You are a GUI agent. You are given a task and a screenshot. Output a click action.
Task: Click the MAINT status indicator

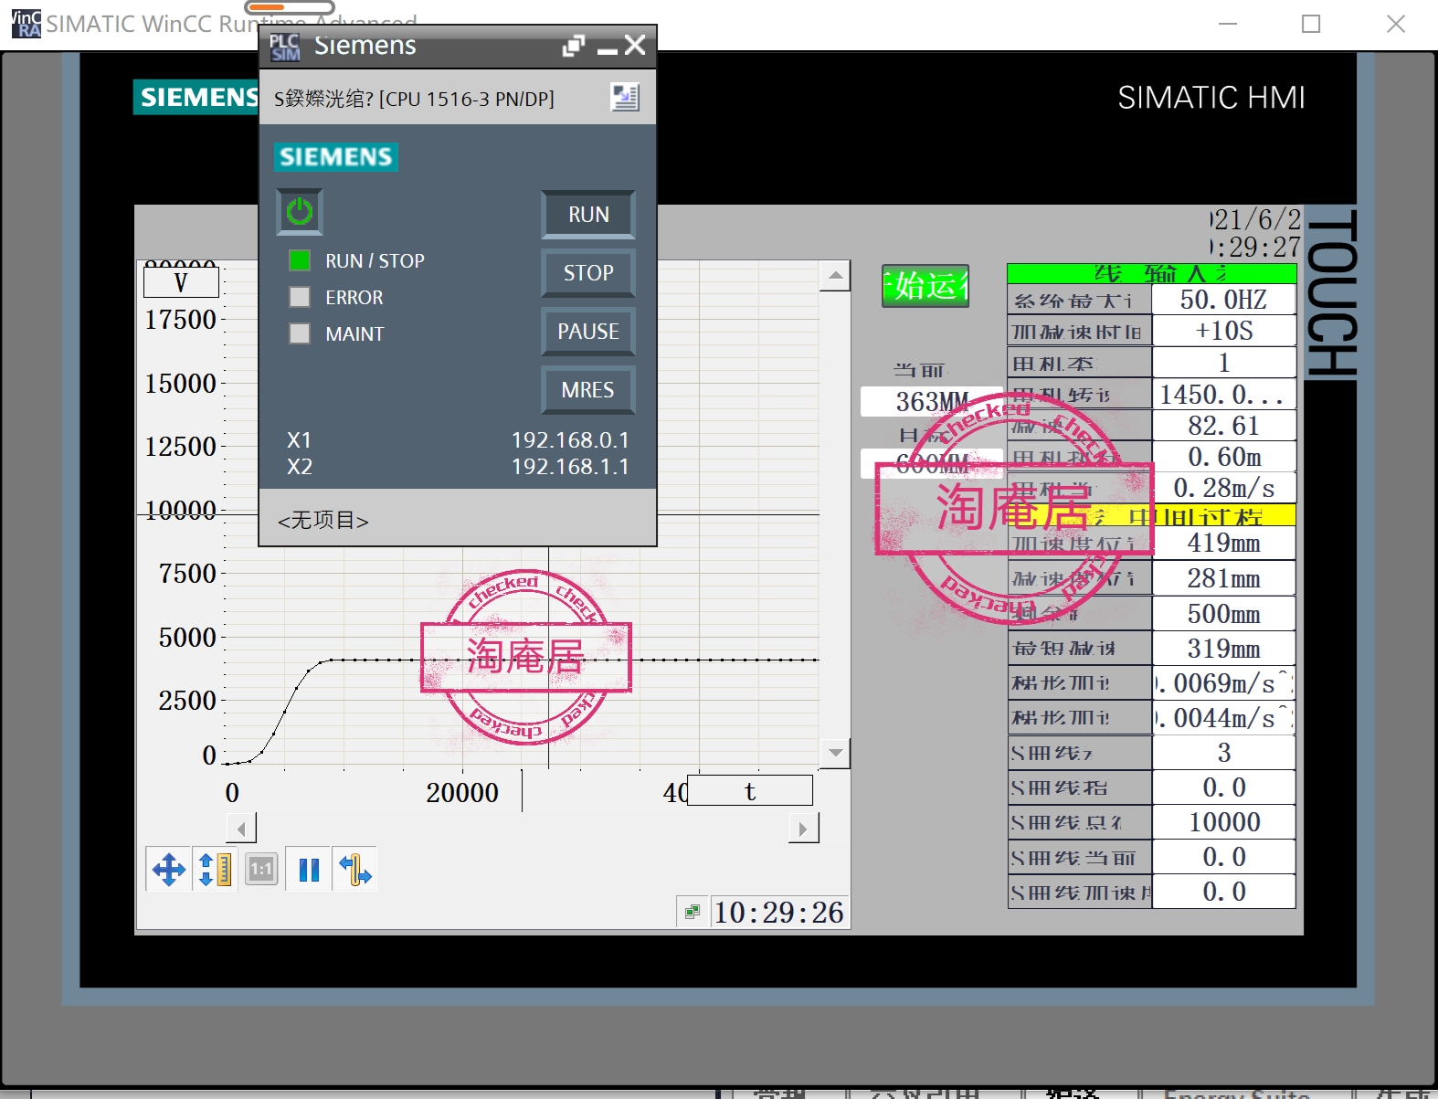click(x=300, y=333)
